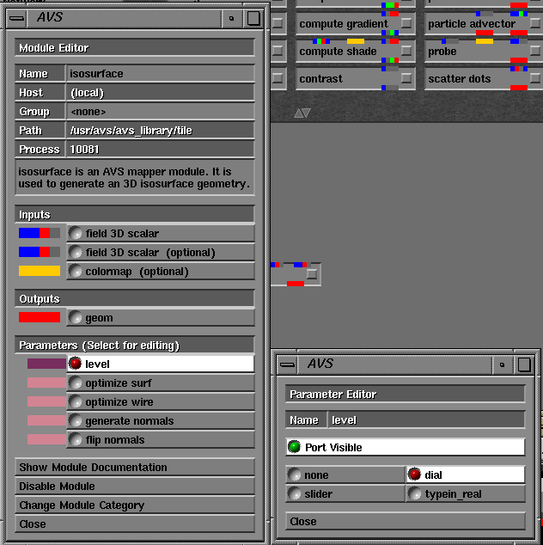Choose the typein_real widget type
The height and width of the screenshot is (545, 543).
[x=466, y=493]
